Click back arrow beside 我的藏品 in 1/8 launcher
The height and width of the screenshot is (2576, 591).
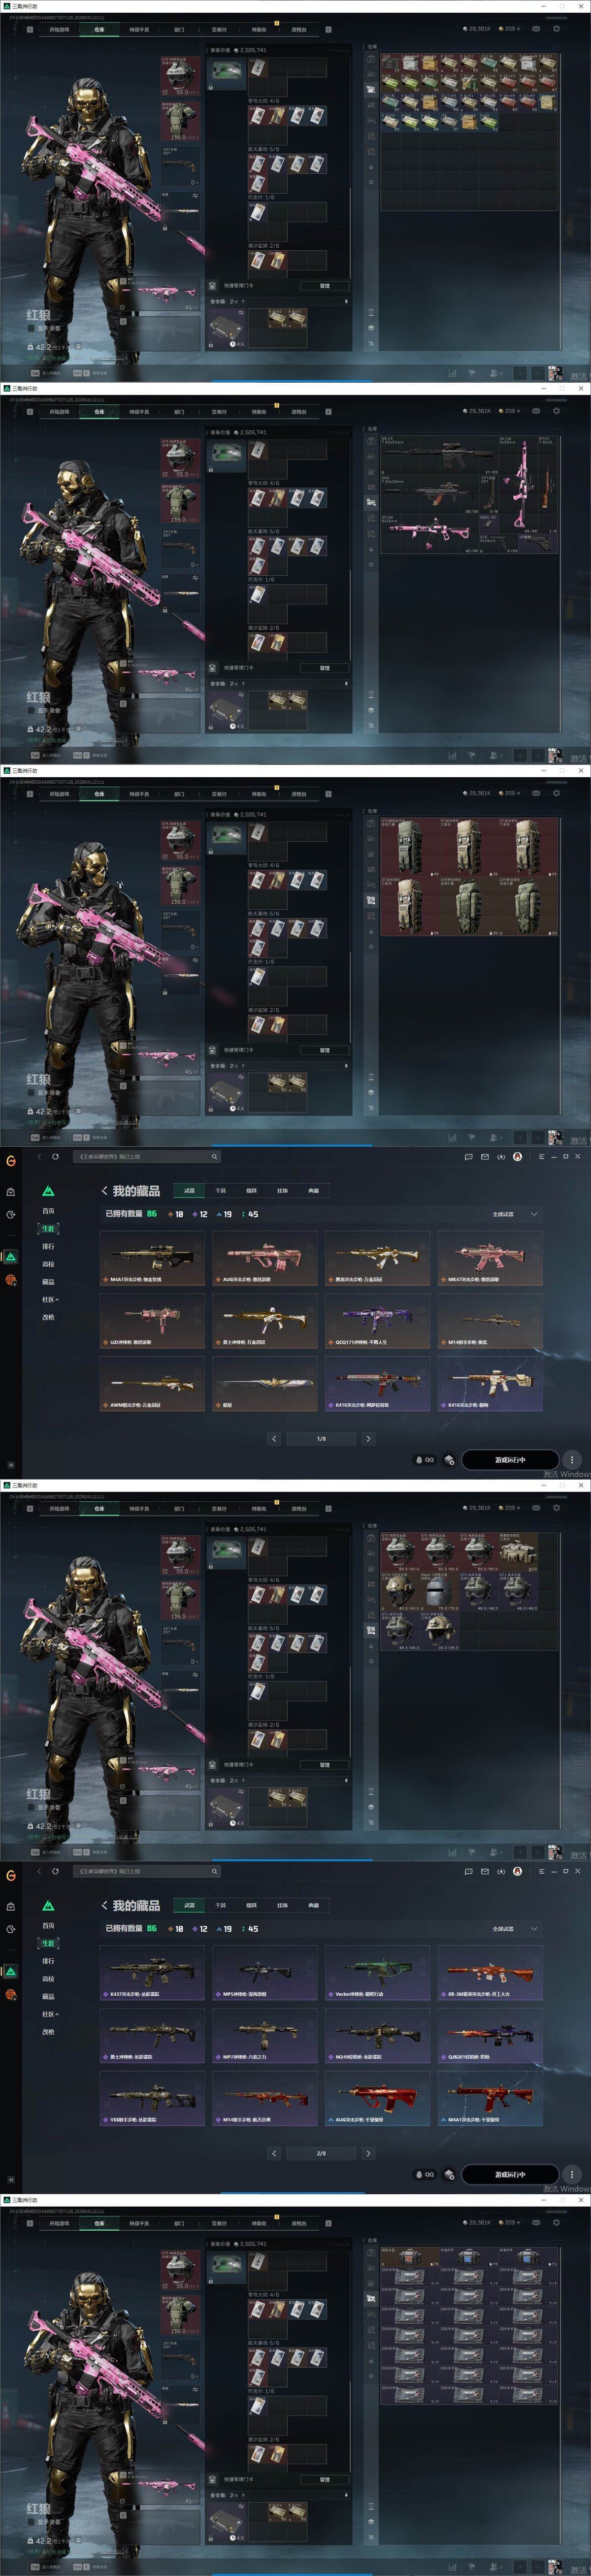pyautogui.click(x=105, y=1191)
